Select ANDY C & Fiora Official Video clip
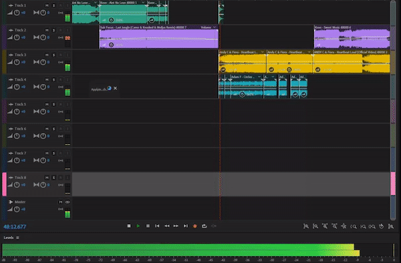The image size is (401, 263). tap(352, 62)
